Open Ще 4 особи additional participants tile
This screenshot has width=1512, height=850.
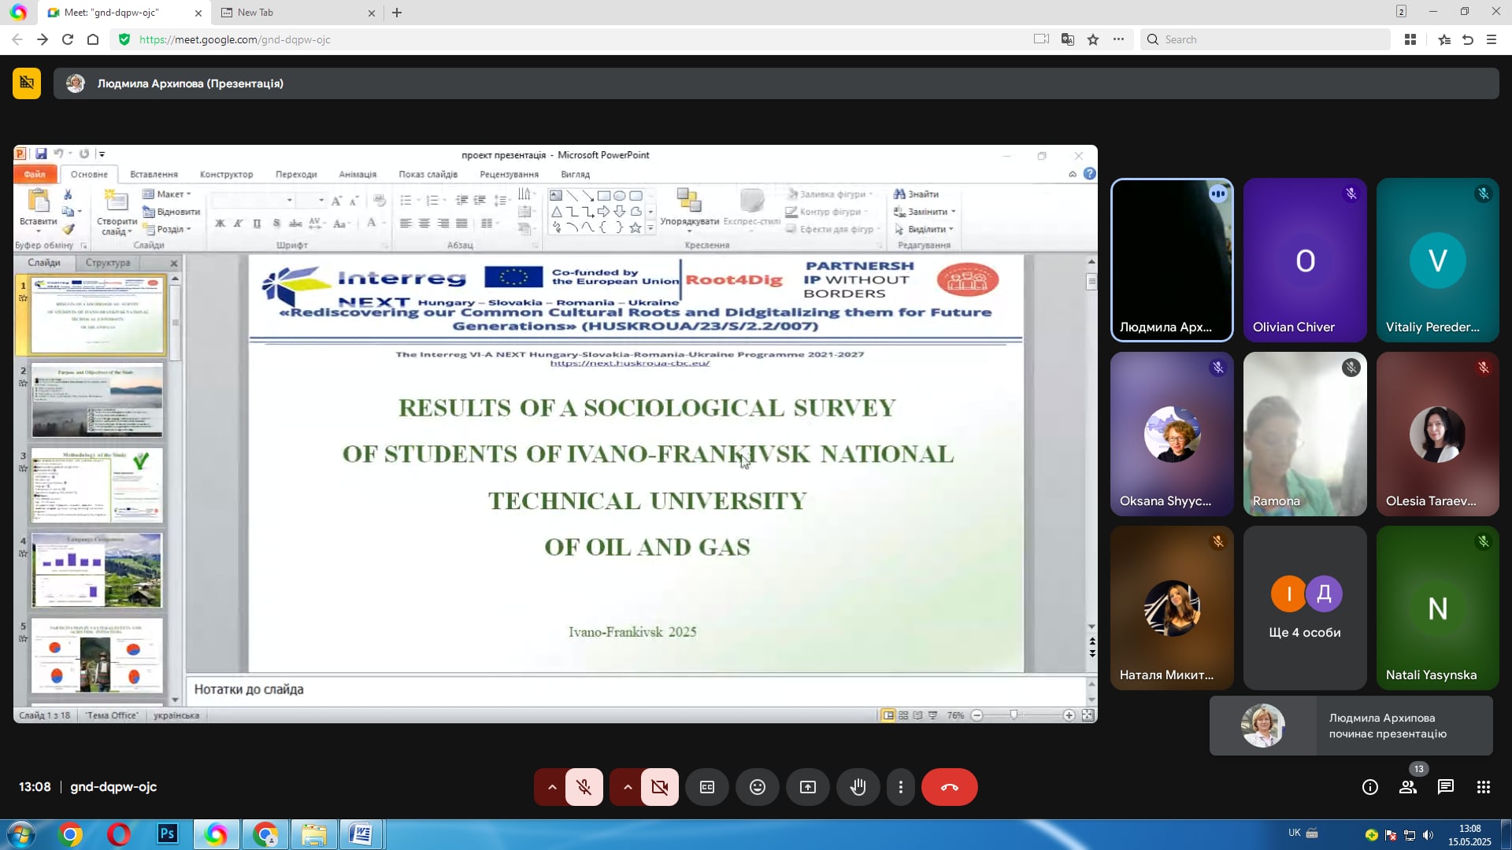1305,608
